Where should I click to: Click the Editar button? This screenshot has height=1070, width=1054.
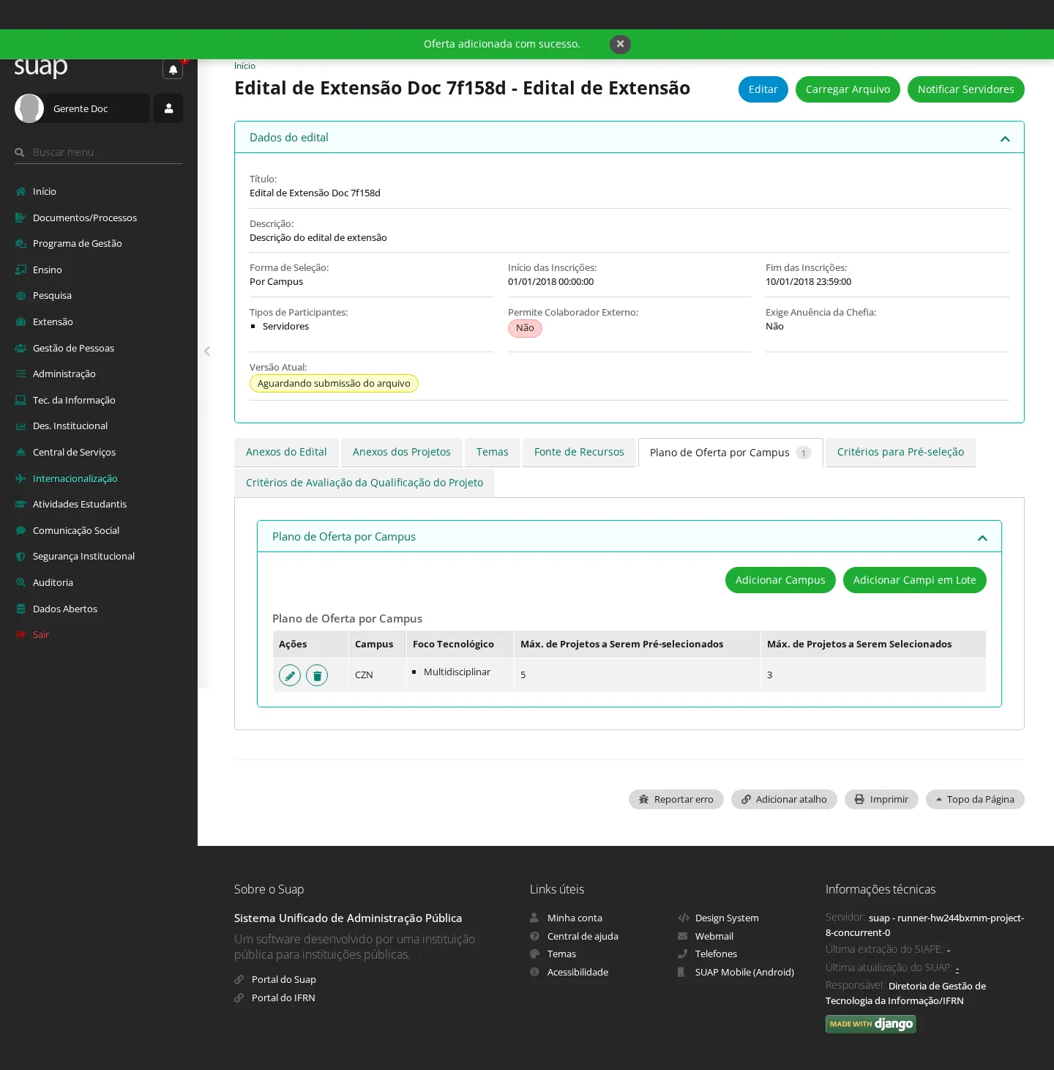coord(763,89)
